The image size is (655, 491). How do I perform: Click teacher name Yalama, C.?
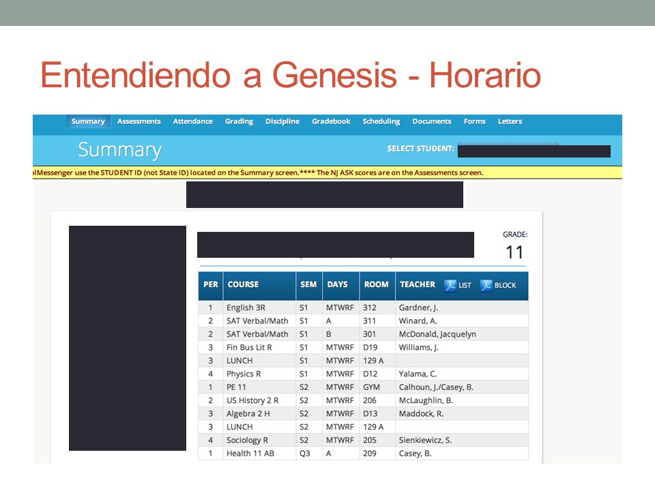point(418,374)
